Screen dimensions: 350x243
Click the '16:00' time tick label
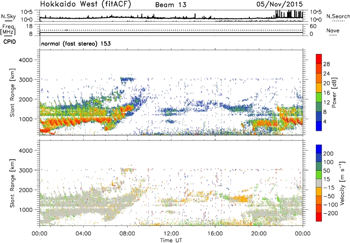215,234
